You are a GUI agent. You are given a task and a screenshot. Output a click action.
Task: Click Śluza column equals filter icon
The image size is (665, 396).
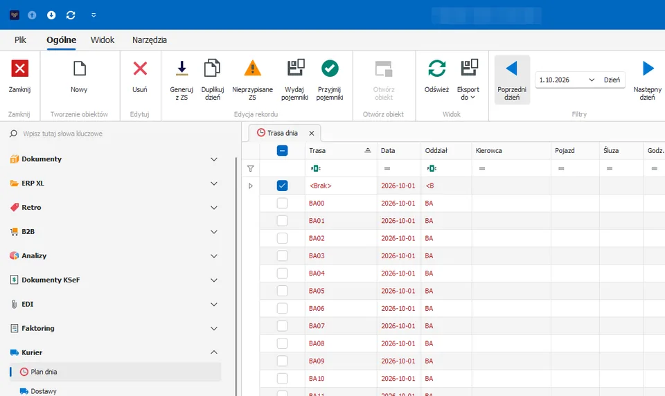coord(610,168)
